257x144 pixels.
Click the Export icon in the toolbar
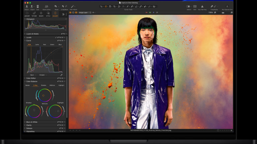click(32, 6)
